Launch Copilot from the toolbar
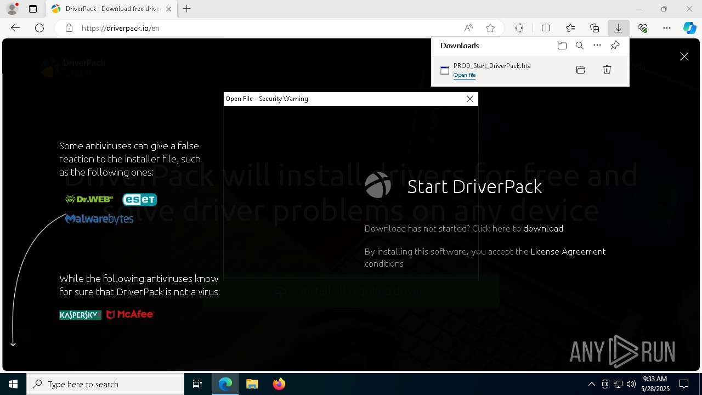 pos(689,28)
